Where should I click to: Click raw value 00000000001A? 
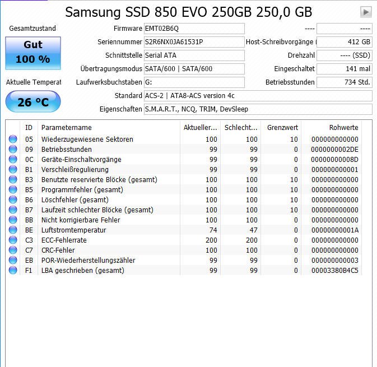334,230
